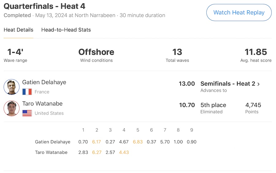Click the 11.85 average heat score
Viewport: 276px width, 173px height.
[256, 52]
